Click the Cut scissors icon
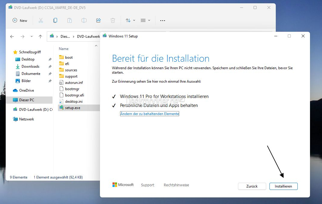The height and width of the screenshot is (204, 322). (41, 20)
